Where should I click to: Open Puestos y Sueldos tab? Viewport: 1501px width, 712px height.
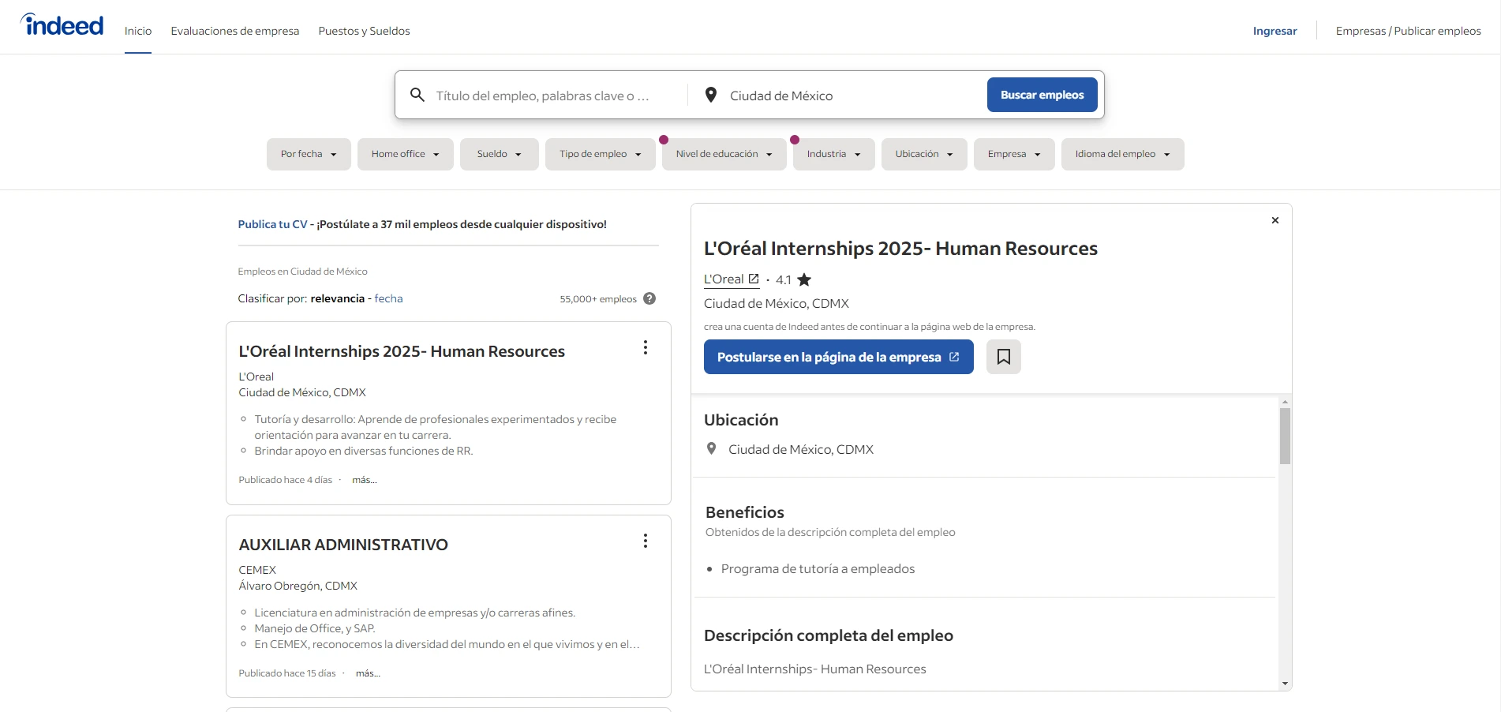[x=364, y=31]
